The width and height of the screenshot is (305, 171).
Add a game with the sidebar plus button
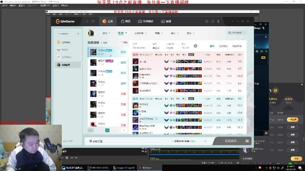click(78, 34)
